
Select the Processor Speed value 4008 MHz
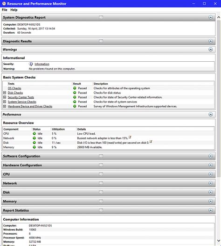click(x=35, y=238)
